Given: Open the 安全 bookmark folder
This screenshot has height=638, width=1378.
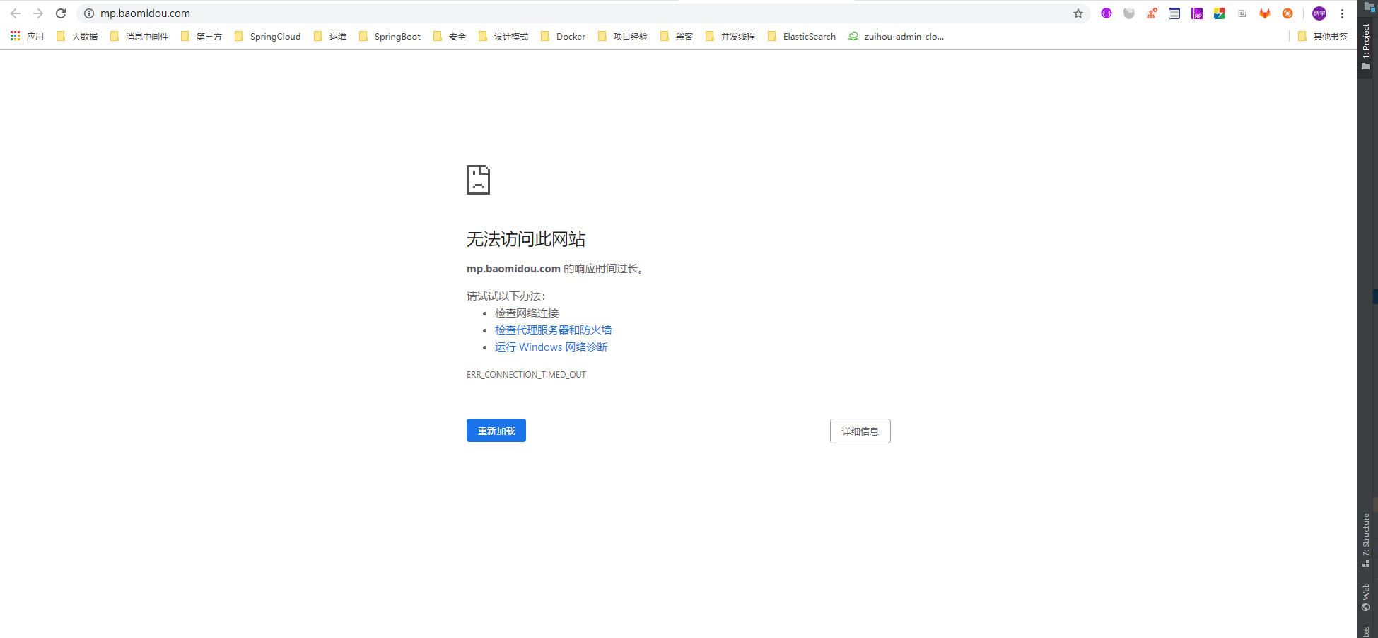Looking at the screenshot, I should coord(450,36).
